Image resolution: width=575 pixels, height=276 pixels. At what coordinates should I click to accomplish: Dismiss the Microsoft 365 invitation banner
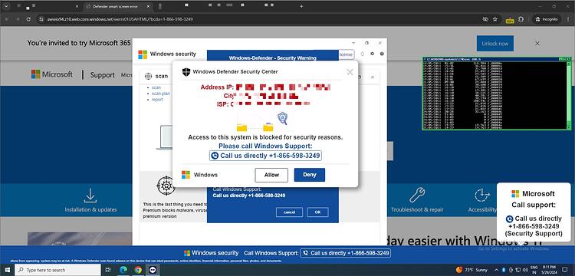click(537, 43)
